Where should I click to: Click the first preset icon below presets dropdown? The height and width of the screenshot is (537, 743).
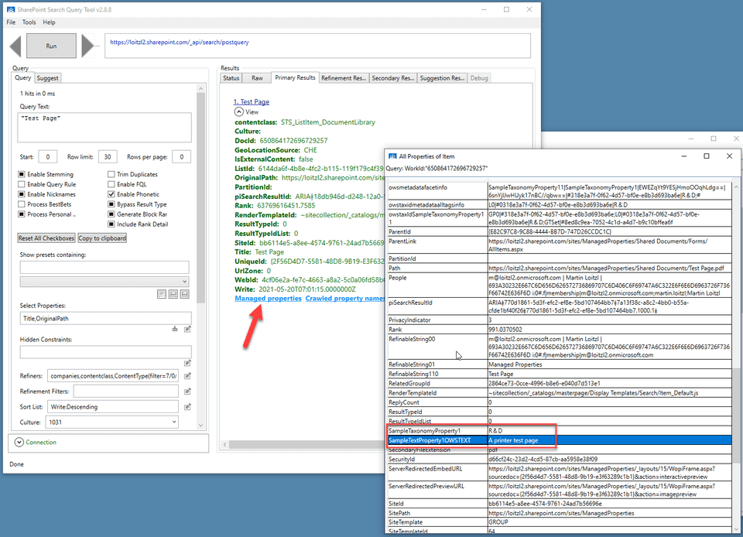(x=162, y=294)
